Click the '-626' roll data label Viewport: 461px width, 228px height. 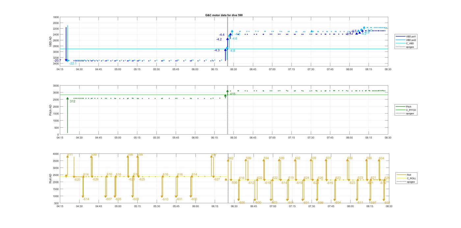point(95,180)
